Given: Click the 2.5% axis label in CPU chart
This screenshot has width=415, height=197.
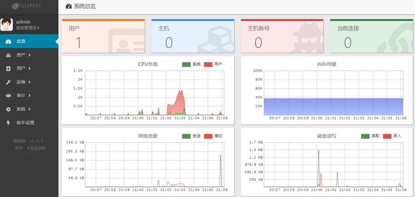Looking at the screenshot, I should click(x=78, y=71).
